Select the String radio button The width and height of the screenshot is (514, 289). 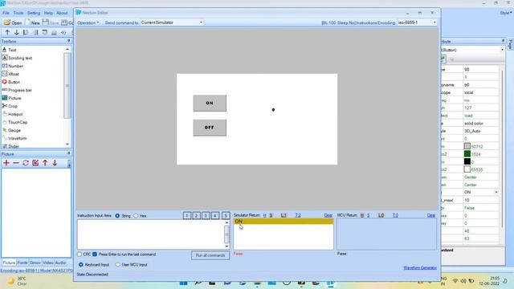tap(117, 216)
